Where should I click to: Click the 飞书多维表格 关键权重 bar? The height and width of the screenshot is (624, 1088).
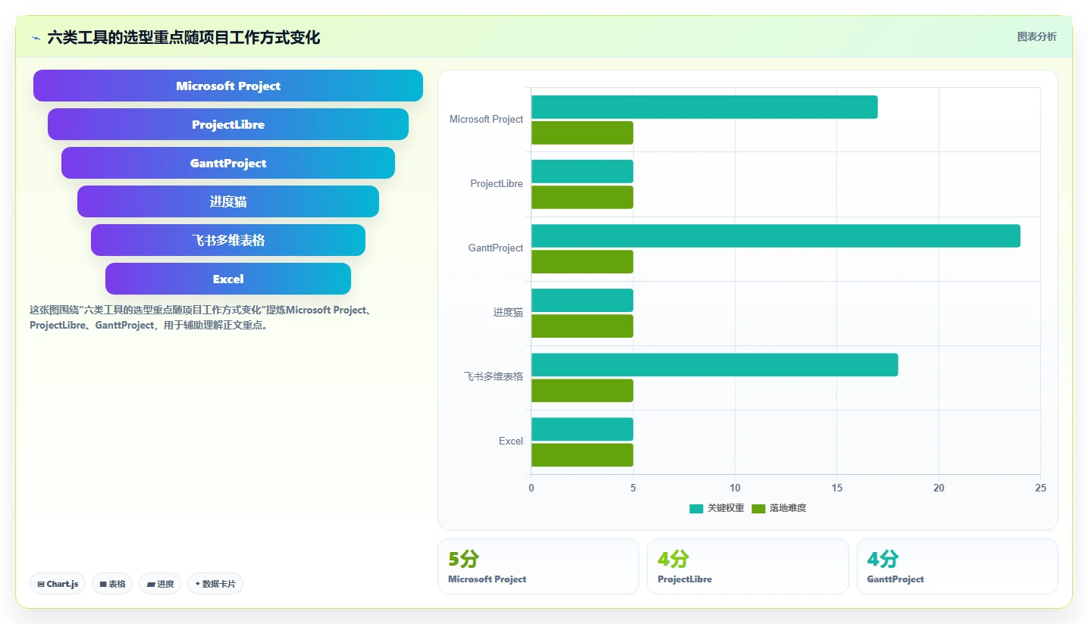point(714,364)
